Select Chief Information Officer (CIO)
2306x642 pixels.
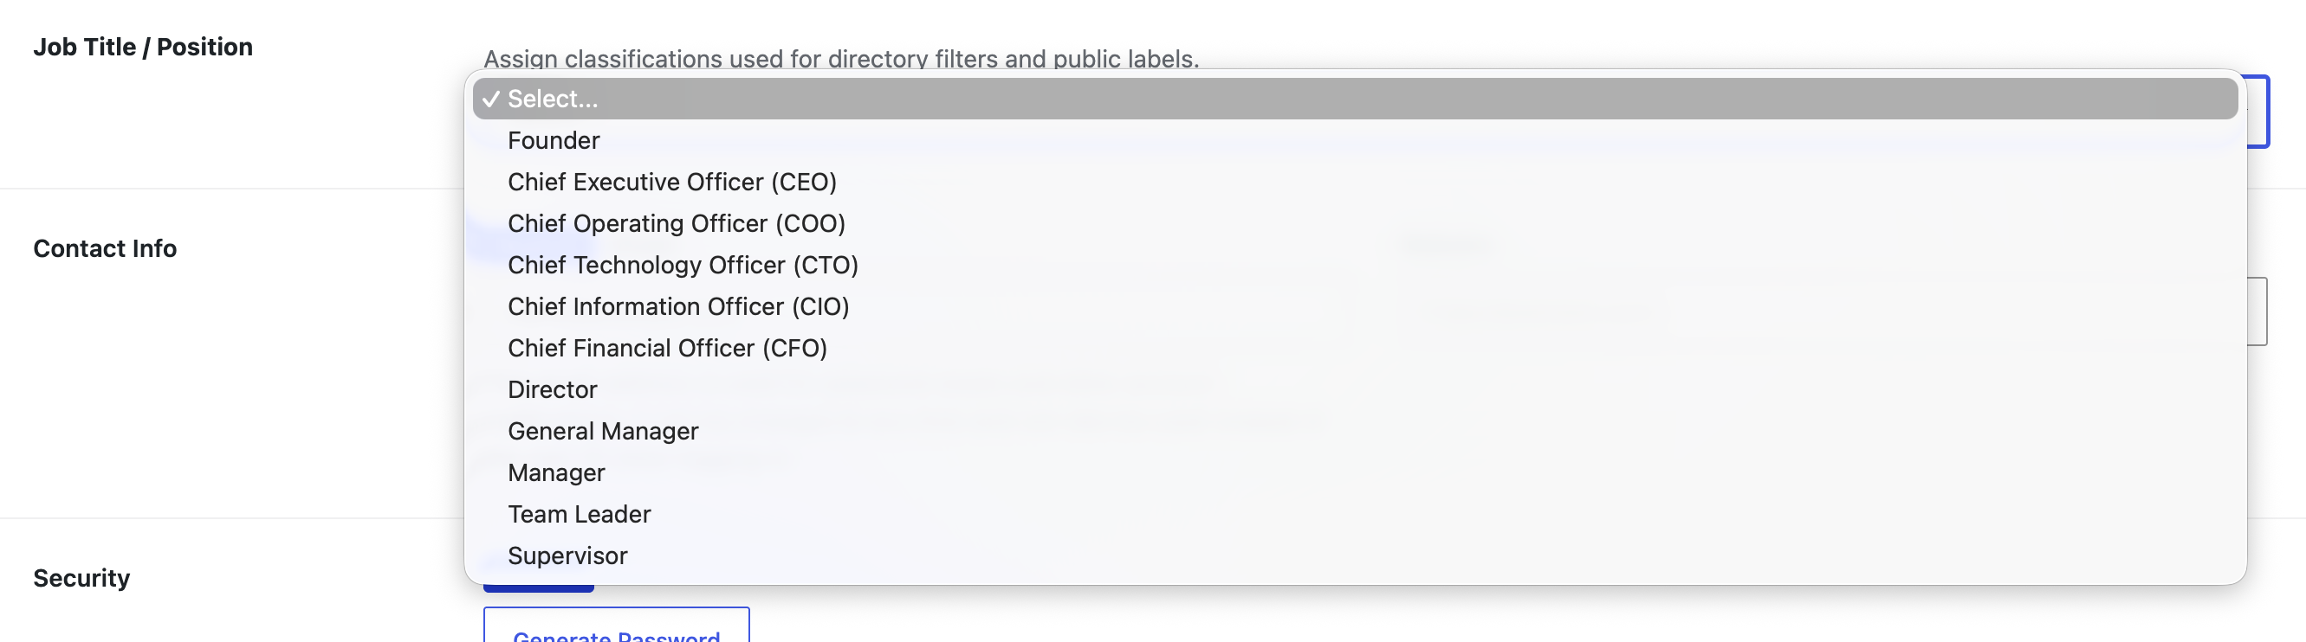pos(1355,306)
